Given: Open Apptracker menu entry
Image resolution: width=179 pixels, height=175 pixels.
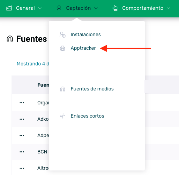Looking at the screenshot, I should (x=83, y=48).
